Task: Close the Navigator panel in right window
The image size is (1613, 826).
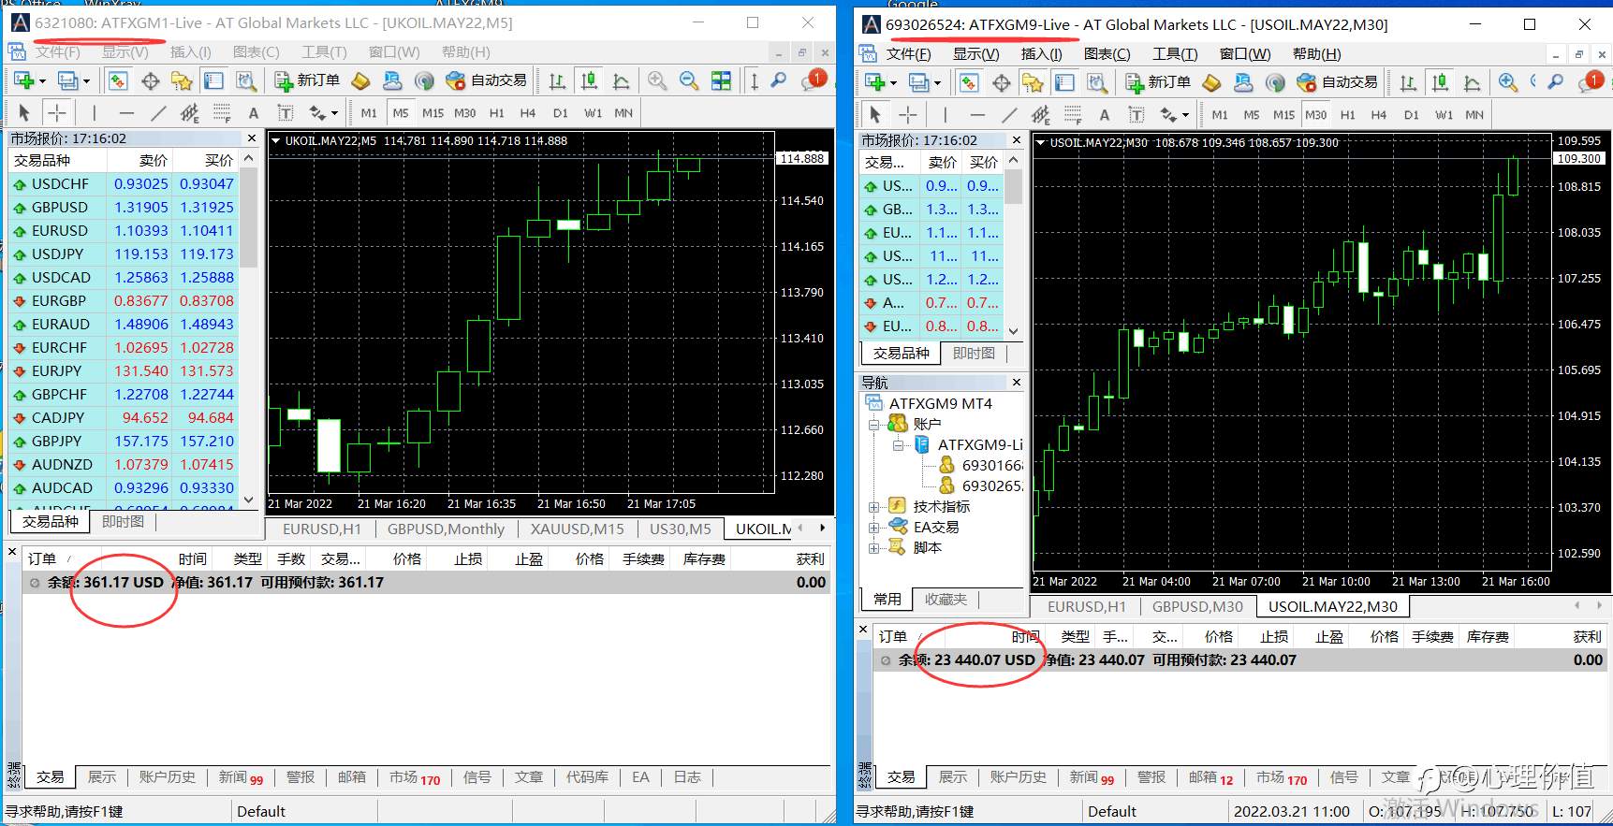Action: tap(1017, 383)
